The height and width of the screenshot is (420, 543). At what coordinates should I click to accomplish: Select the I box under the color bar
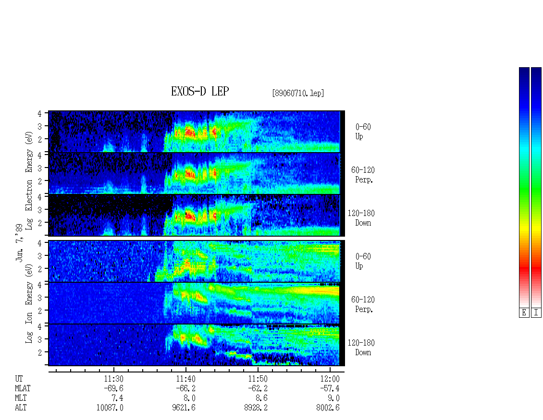click(536, 313)
